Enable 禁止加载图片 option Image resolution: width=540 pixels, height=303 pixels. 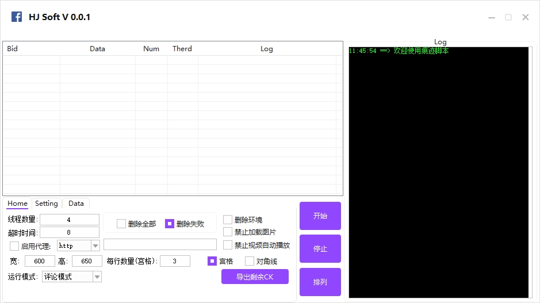click(x=228, y=232)
